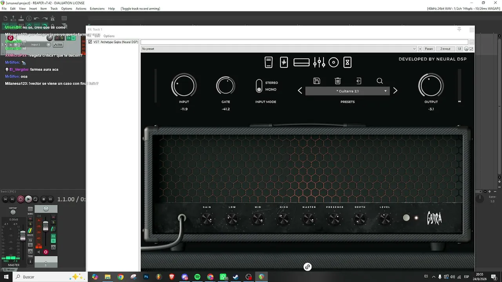Open the Track menu

pyautogui.click(x=54, y=9)
